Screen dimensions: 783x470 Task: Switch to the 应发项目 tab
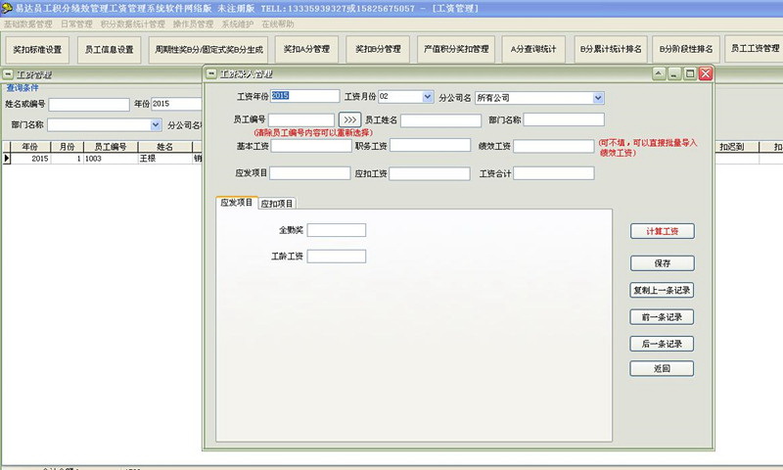pyautogui.click(x=237, y=203)
